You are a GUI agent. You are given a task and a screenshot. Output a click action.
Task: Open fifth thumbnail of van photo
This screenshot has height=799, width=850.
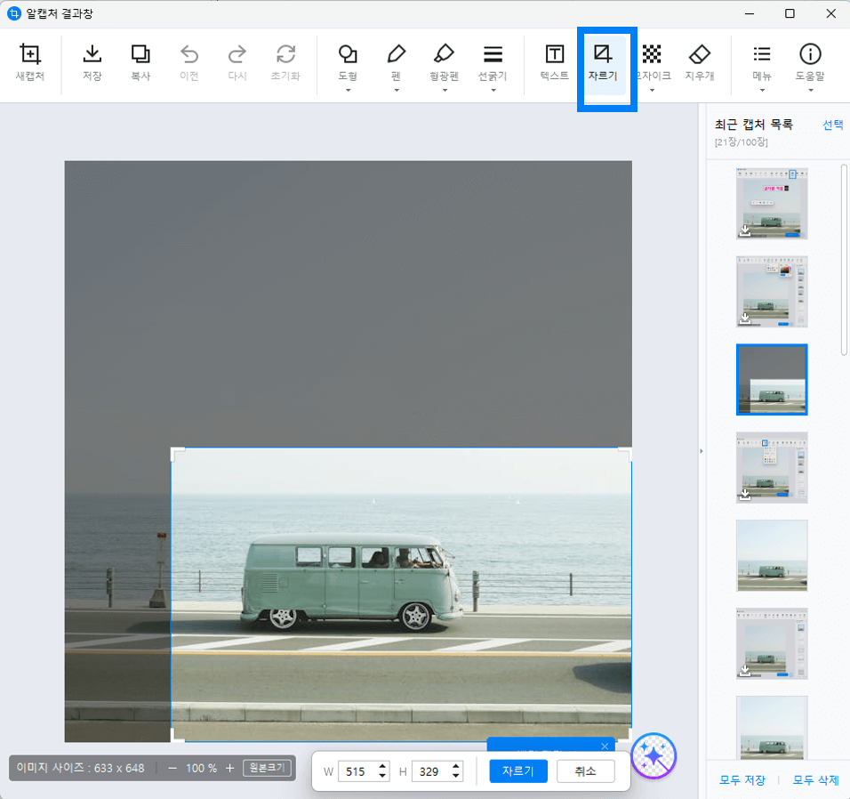coord(772,555)
